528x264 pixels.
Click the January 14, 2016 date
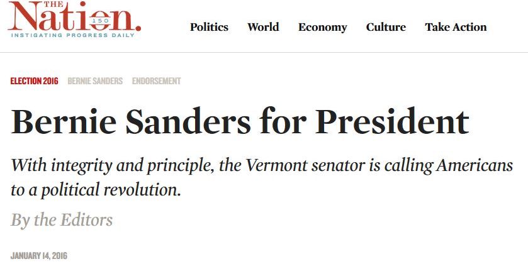point(38,255)
